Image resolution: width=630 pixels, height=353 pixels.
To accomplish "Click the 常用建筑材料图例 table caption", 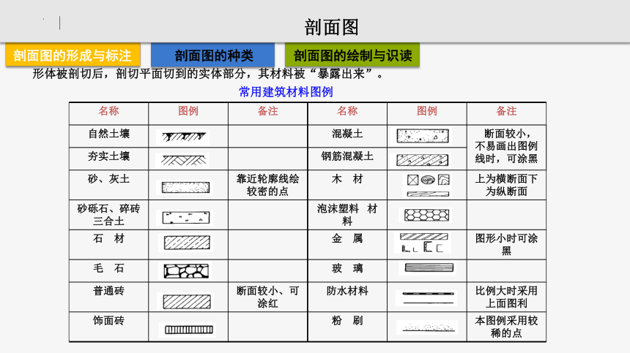I will pos(286,92).
